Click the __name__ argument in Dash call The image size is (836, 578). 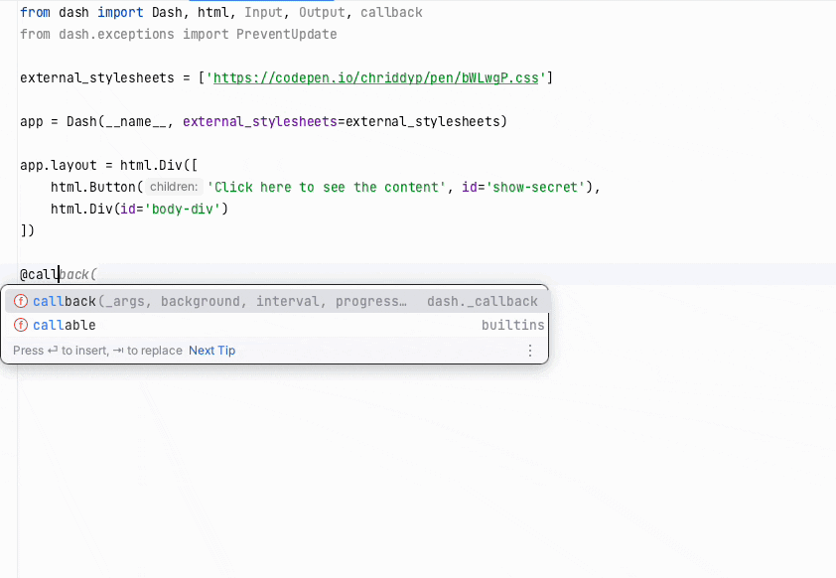(136, 121)
